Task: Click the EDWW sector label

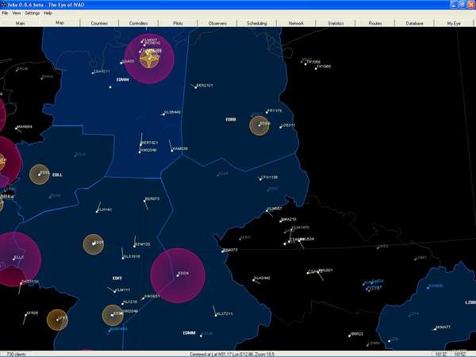Action: pyautogui.click(x=123, y=79)
